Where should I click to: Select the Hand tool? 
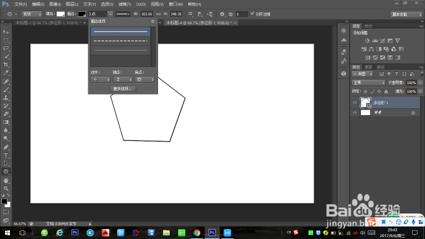point(6,180)
